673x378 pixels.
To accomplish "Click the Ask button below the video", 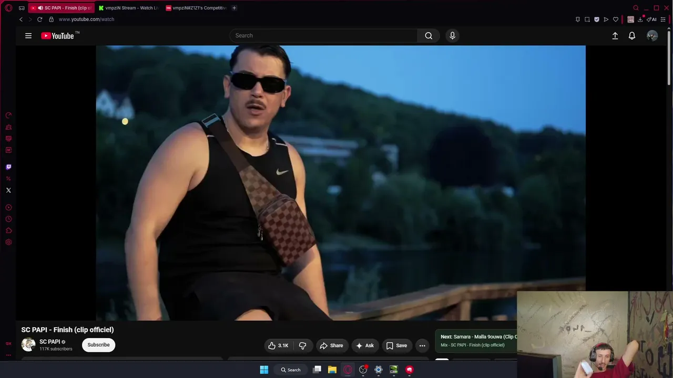I will click(365, 345).
